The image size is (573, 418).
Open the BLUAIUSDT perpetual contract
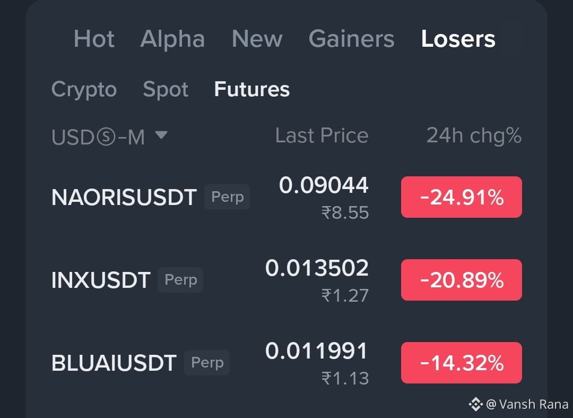[x=286, y=363]
